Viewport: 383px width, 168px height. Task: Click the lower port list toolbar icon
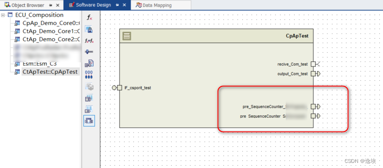[x=89, y=109]
